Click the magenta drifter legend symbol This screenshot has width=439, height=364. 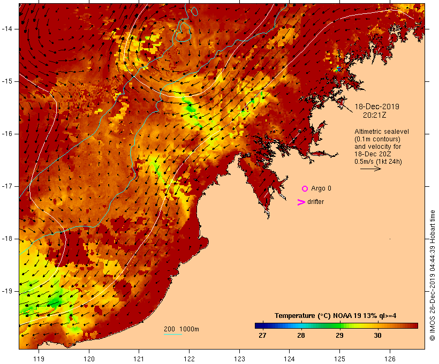301,202
